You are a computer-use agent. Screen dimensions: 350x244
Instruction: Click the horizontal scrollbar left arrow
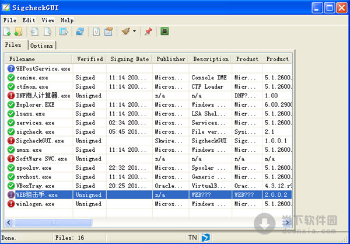tap(9, 222)
